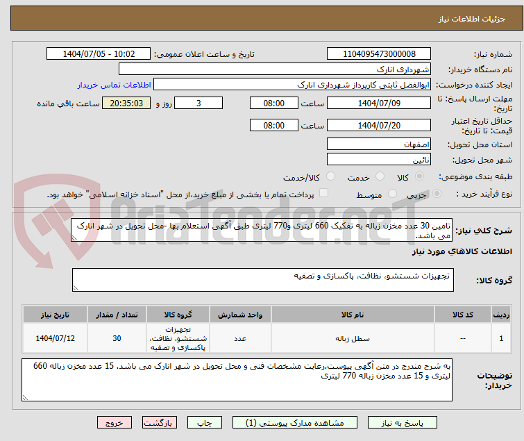Screen dimensions: 524x441
Task: Click the resize grip of شرح کلی textarea
Action: (x=74, y=238)
